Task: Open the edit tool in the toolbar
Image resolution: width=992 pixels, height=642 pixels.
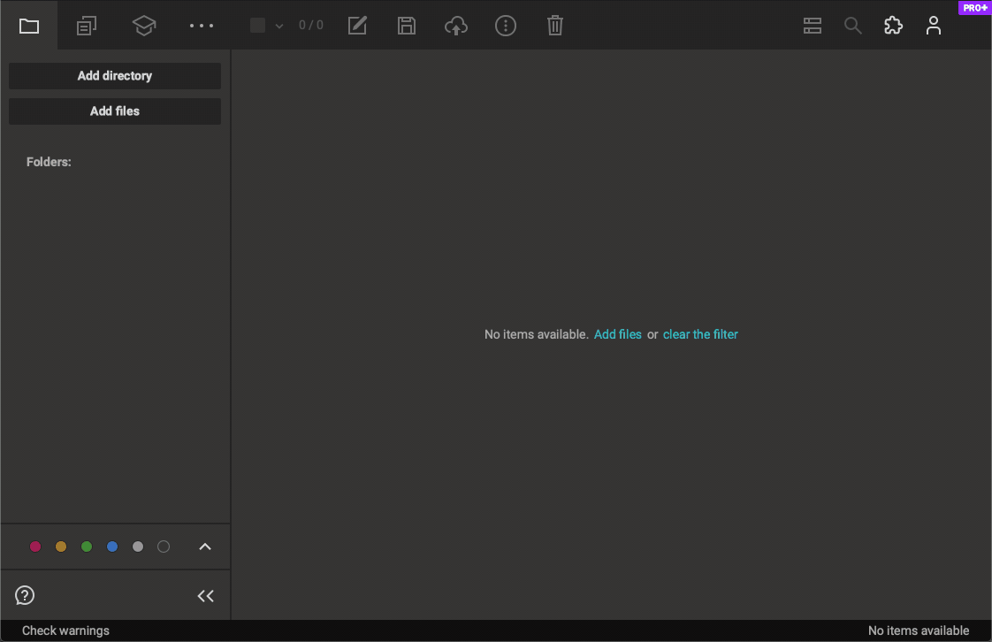Action: point(357,25)
